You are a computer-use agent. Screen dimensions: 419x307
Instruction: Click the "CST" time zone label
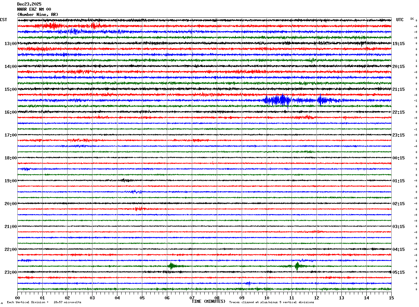tap(3, 20)
